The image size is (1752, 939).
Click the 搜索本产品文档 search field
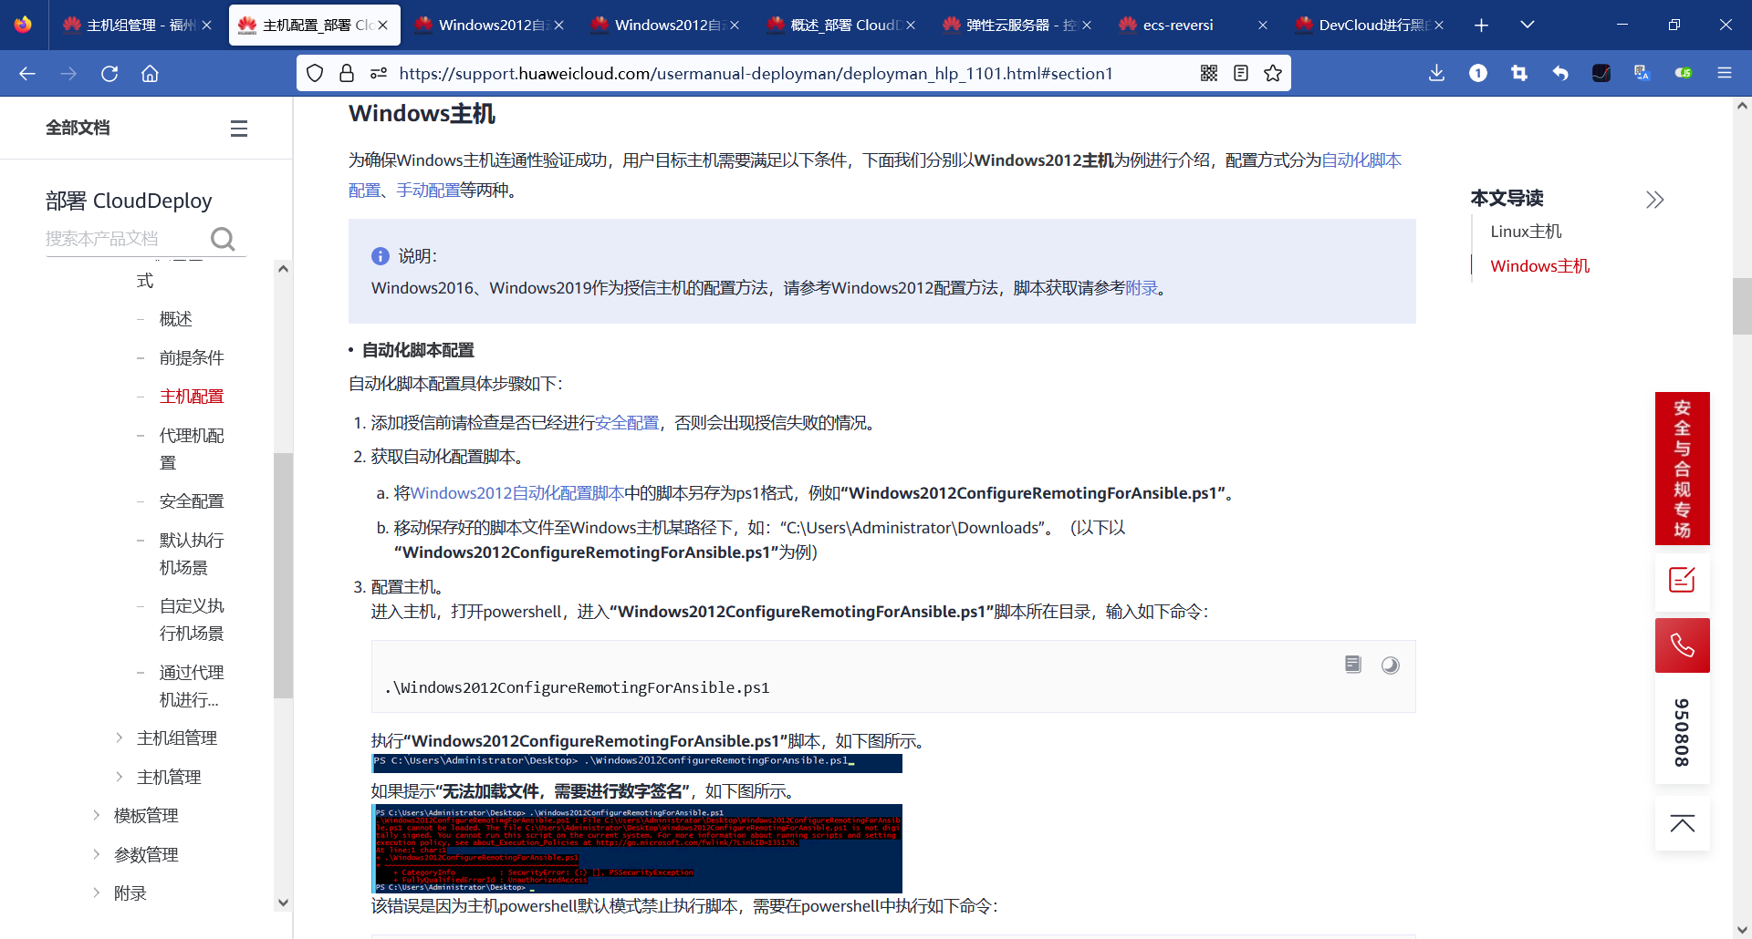128,239
